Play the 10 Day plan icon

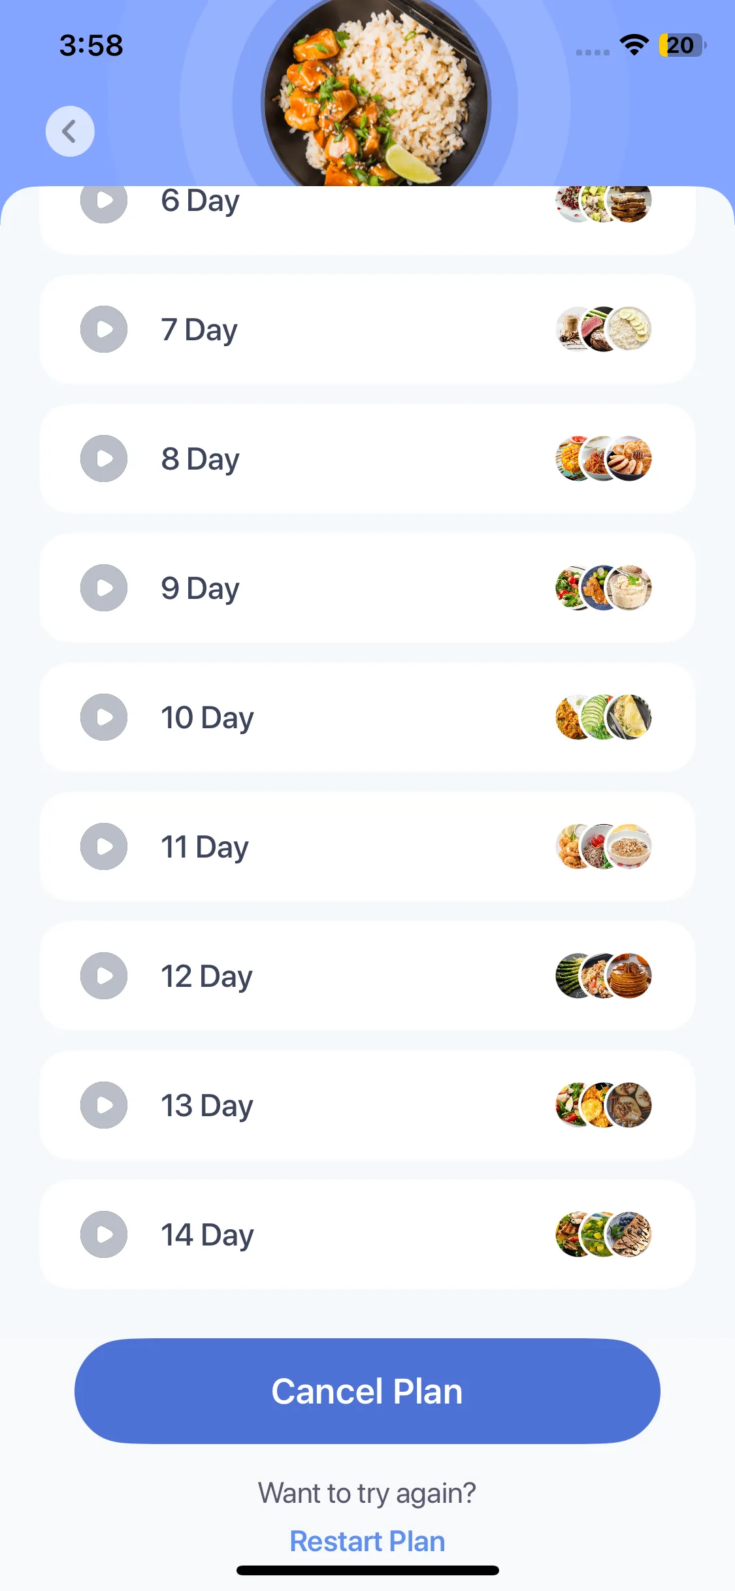tap(104, 717)
